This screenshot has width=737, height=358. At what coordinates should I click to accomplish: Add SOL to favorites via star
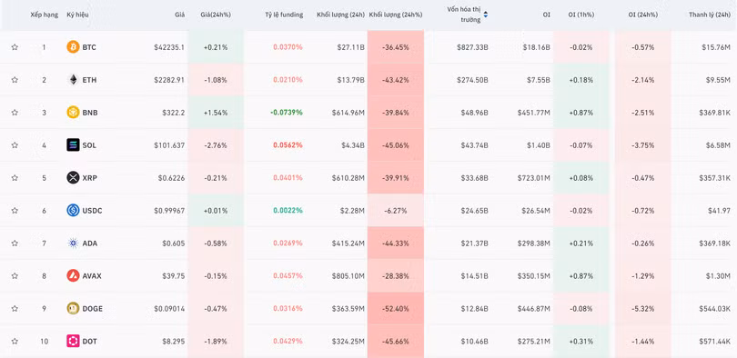click(x=15, y=145)
